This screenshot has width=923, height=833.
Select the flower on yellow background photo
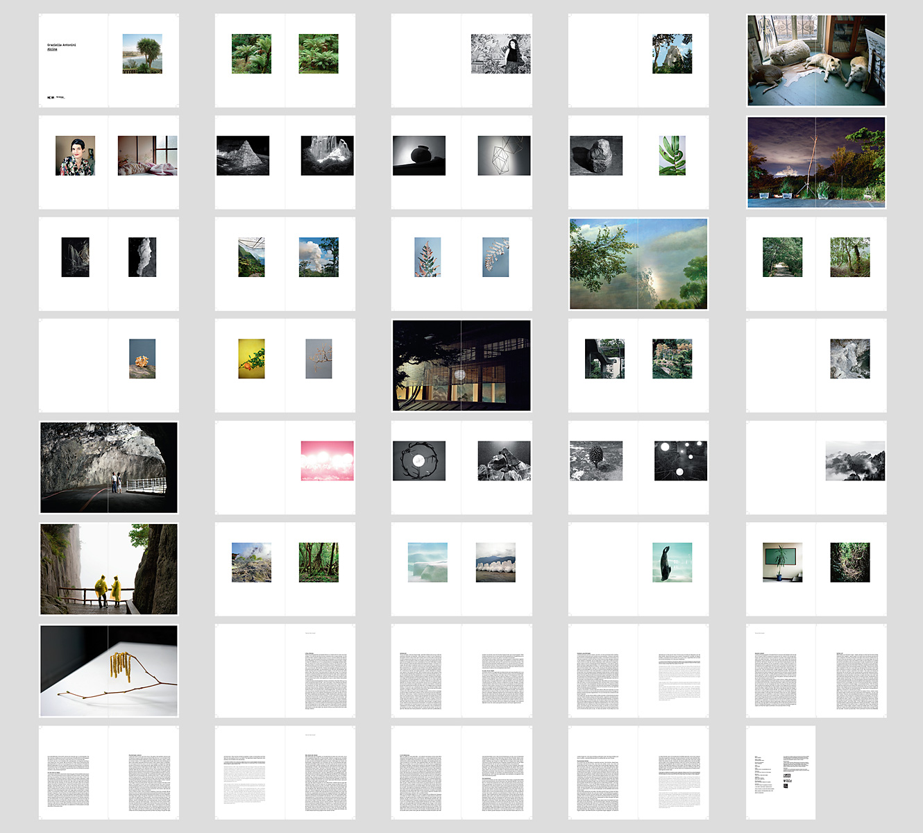tap(251, 358)
